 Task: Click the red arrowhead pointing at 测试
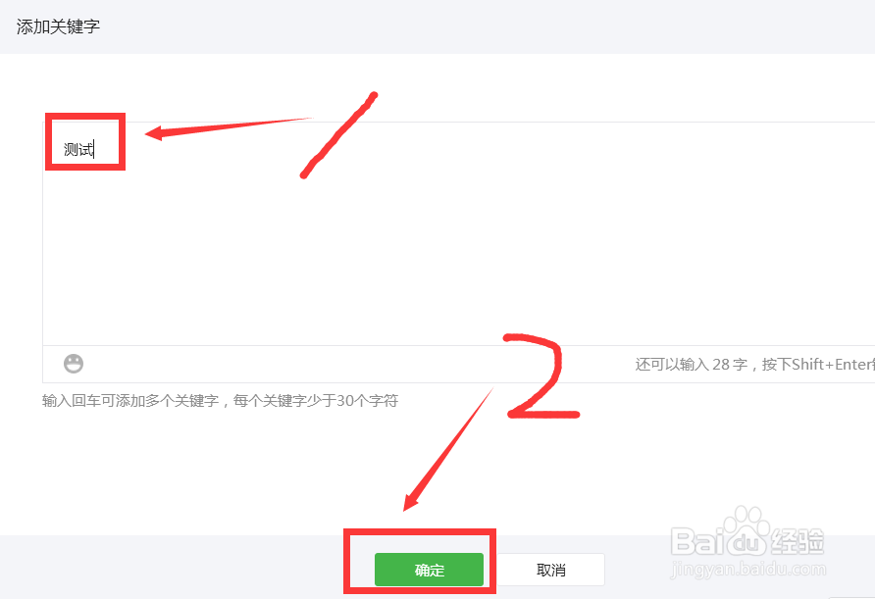[154, 133]
